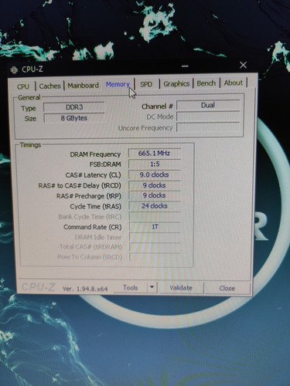Click the Close button at bottom
The width and height of the screenshot is (290, 386).
227,288
